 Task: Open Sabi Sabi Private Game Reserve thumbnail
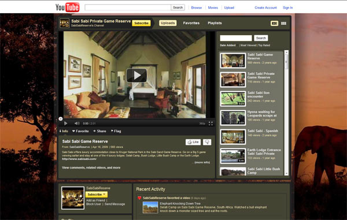233,80
